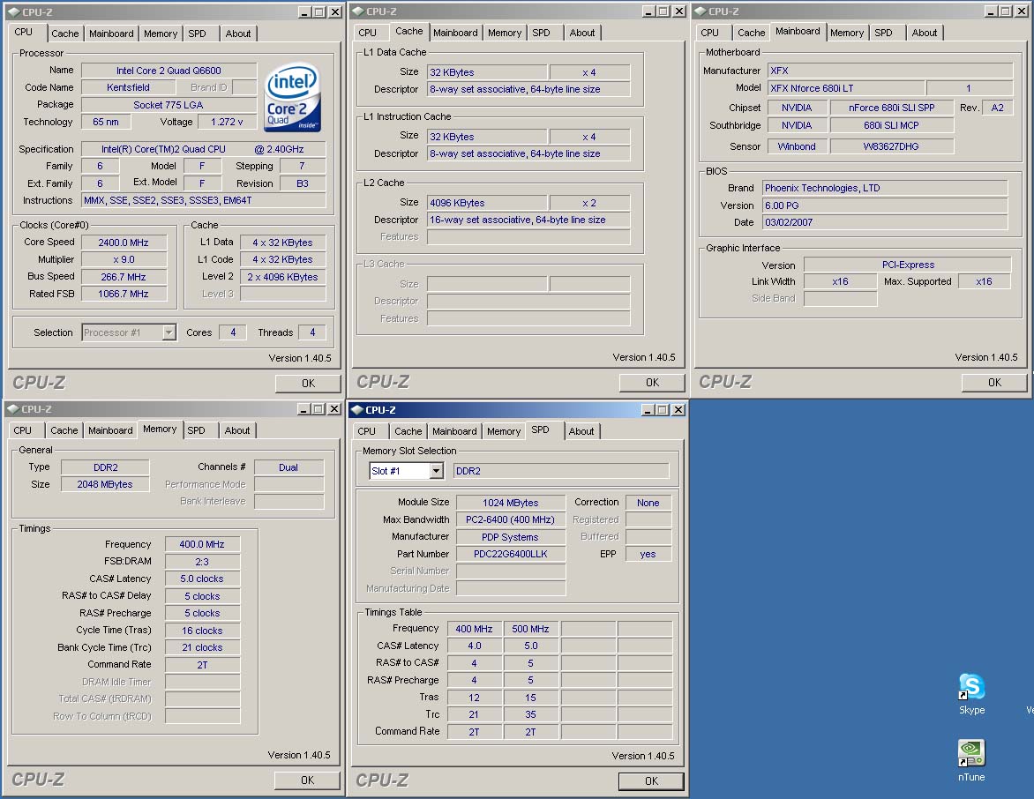This screenshot has width=1034, height=799.
Task: Click the Dual channels value
Action: point(288,467)
